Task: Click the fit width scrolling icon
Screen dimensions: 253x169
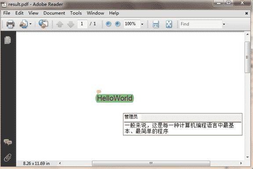Action: pyautogui.click(x=155, y=24)
